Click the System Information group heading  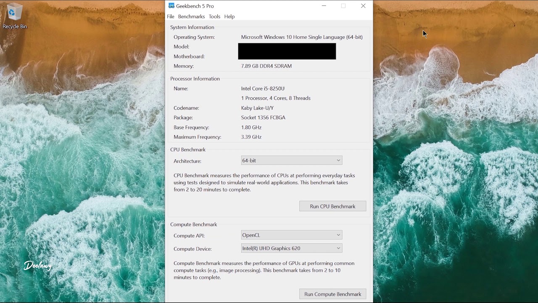point(192,27)
